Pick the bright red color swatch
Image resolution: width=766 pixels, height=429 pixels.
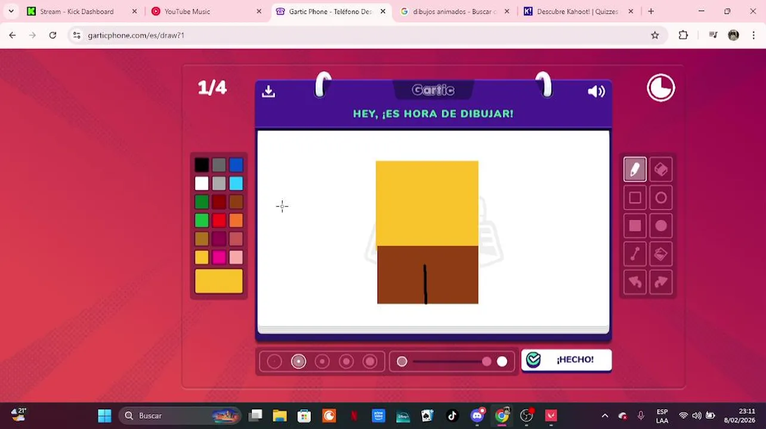(219, 220)
